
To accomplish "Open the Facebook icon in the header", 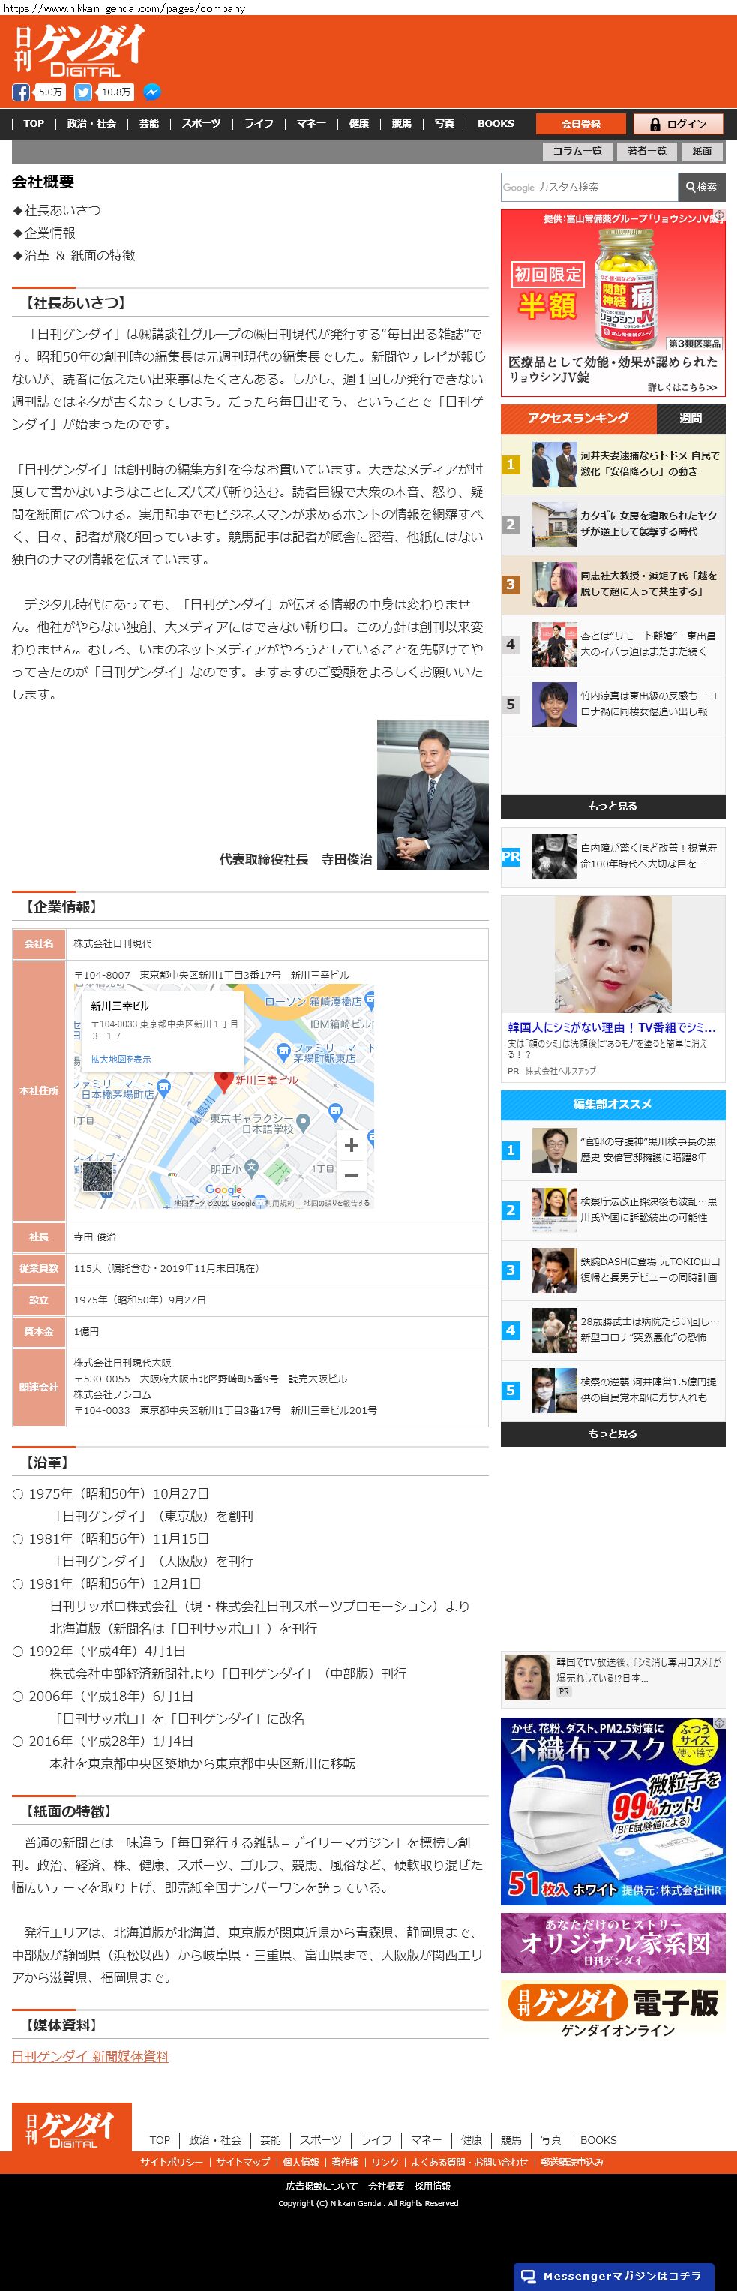I will (x=20, y=92).
